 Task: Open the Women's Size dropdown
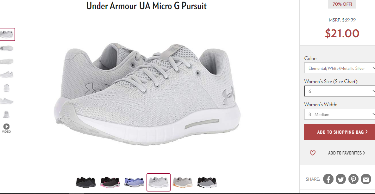[340, 91]
